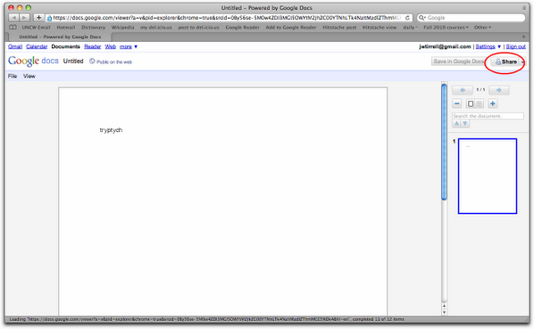Viewport: 534px width, 329px height.
Task: Click the Documents navigation item
Action: point(65,46)
